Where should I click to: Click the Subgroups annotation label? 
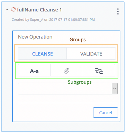tap(80, 82)
